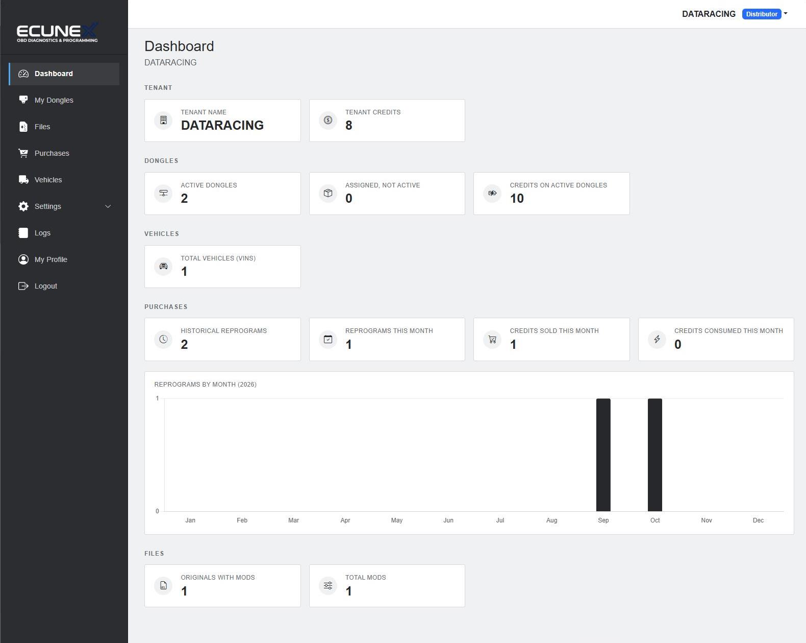Viewport: 806px width, 643px height.
Task: Click the file icon on Originals With Mods
Action: point(163,585)
